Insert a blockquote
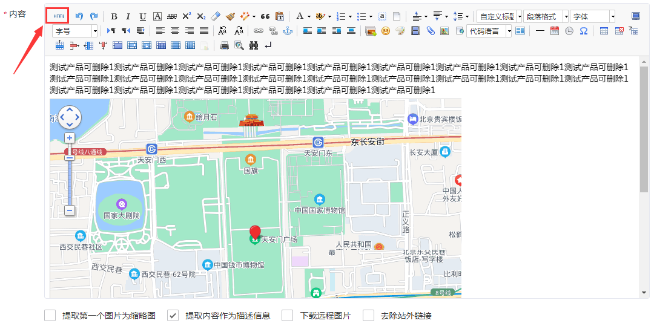 click(x=265, y=16)
